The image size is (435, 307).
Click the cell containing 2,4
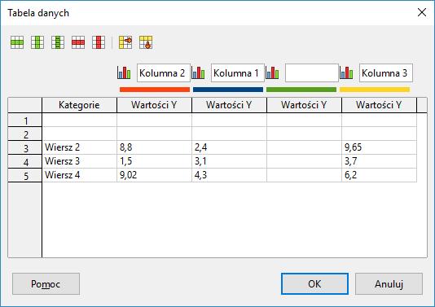tap(229, 147)
